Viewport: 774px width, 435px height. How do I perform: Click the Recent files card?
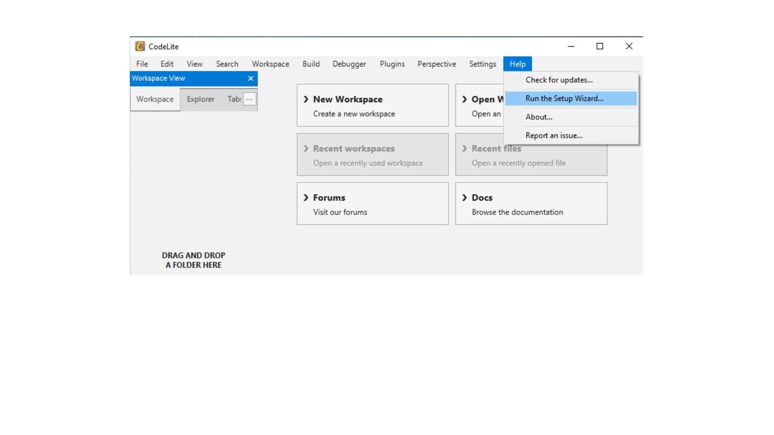pyautogui.click(x=531, y=160)
